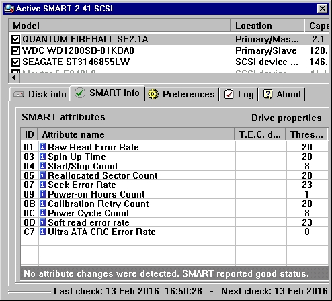Sort drives by Model column header
Viewport: 332px width, 301px height.
(119, 26)
